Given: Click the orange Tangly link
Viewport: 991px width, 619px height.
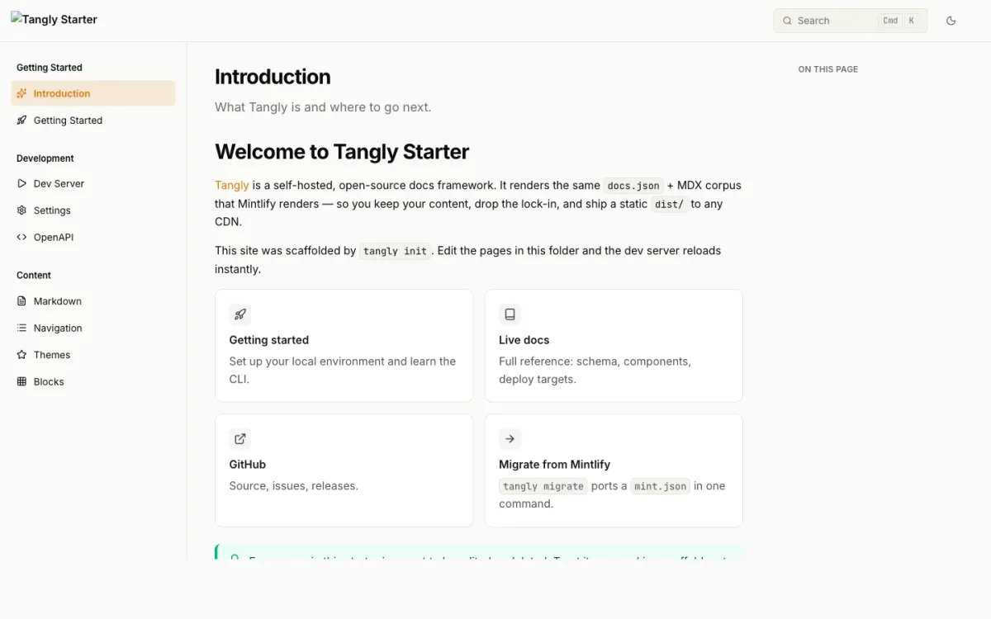Looking at the screenshot, I should (232, 185).
